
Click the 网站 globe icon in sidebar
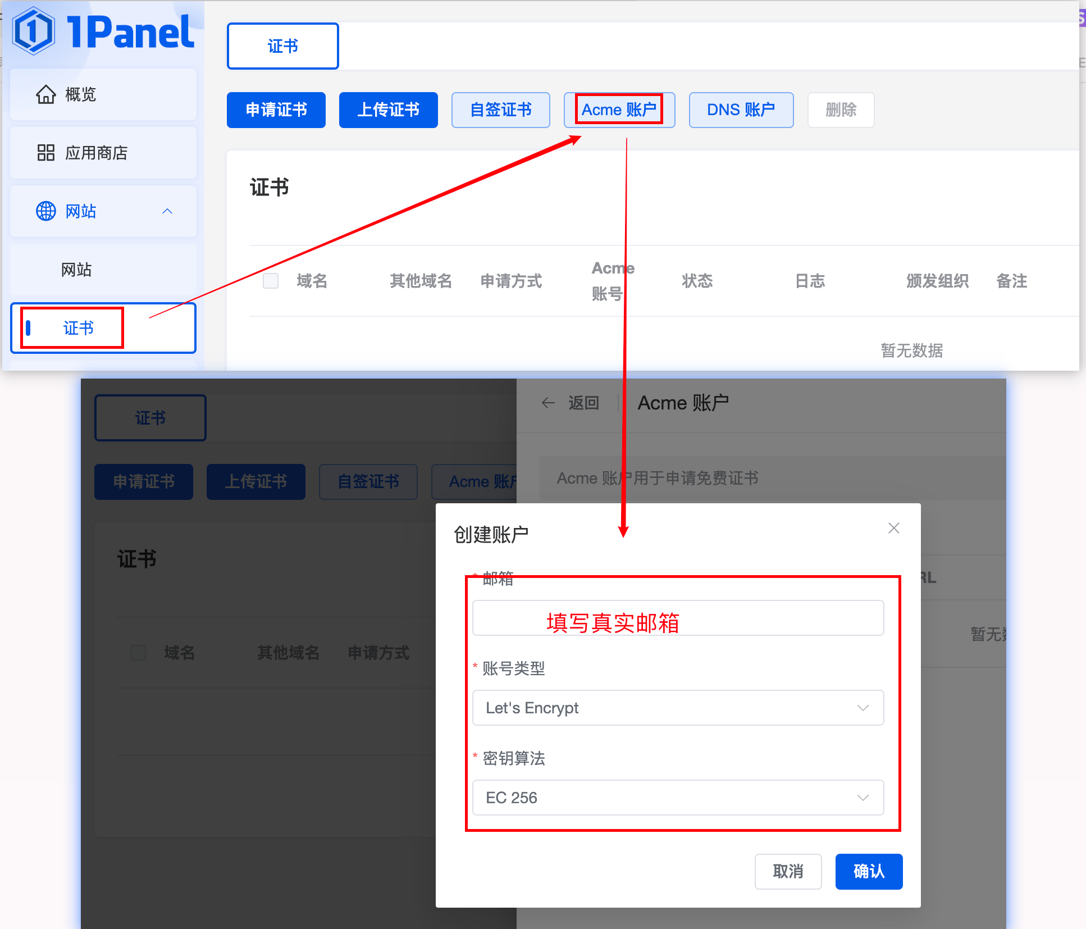click(46, 211)
